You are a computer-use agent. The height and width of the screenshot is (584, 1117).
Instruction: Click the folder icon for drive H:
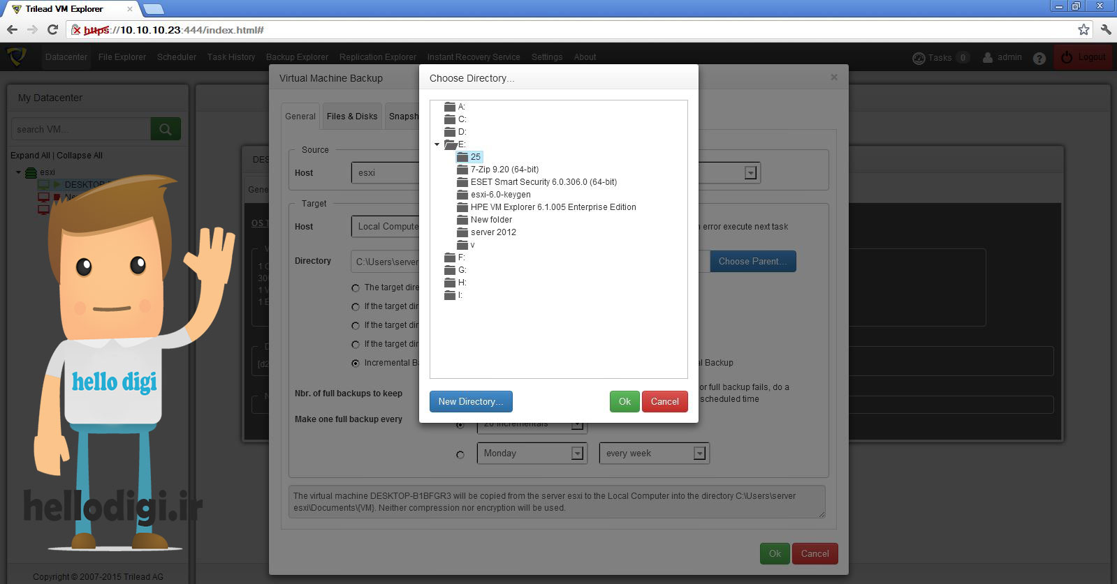(450, 283)
